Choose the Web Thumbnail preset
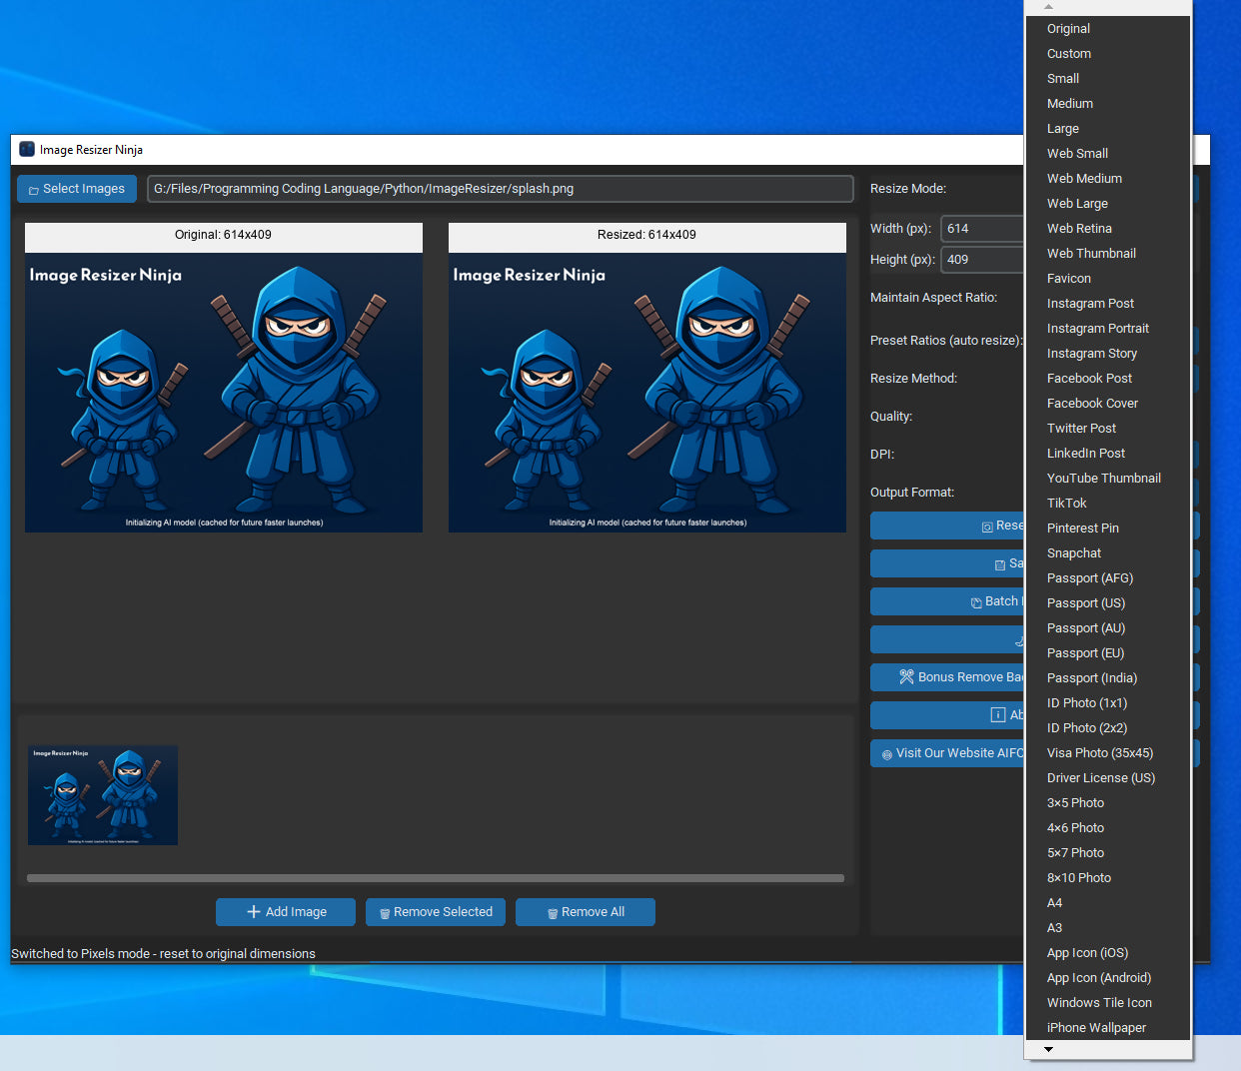The image size is (1241, 1071). (1108, 254)
